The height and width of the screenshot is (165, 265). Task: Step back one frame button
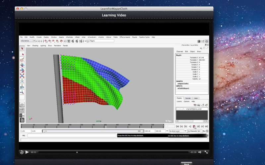coord(182,126)
